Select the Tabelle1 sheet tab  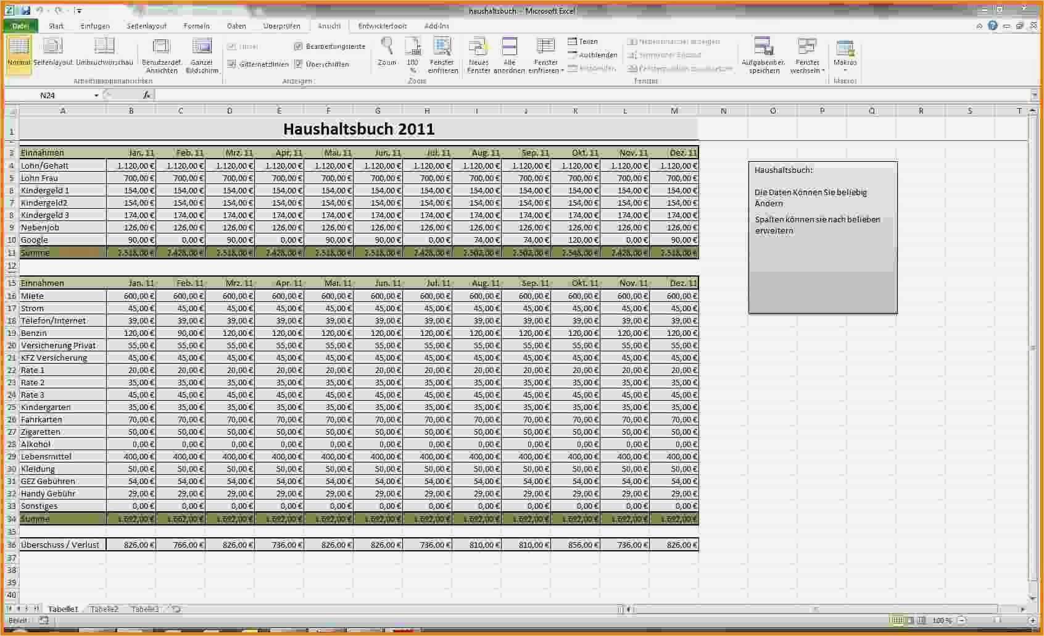[63, 609]
